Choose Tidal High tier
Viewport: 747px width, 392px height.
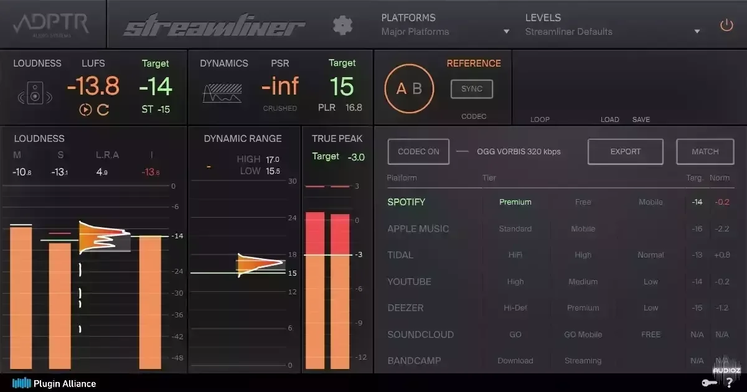(583, 255)
